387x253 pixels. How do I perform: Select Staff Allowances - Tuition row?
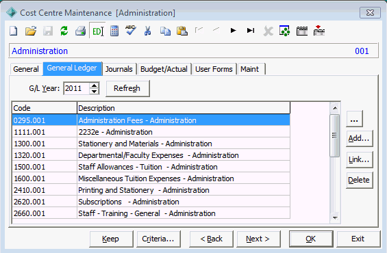coord(151,167)
